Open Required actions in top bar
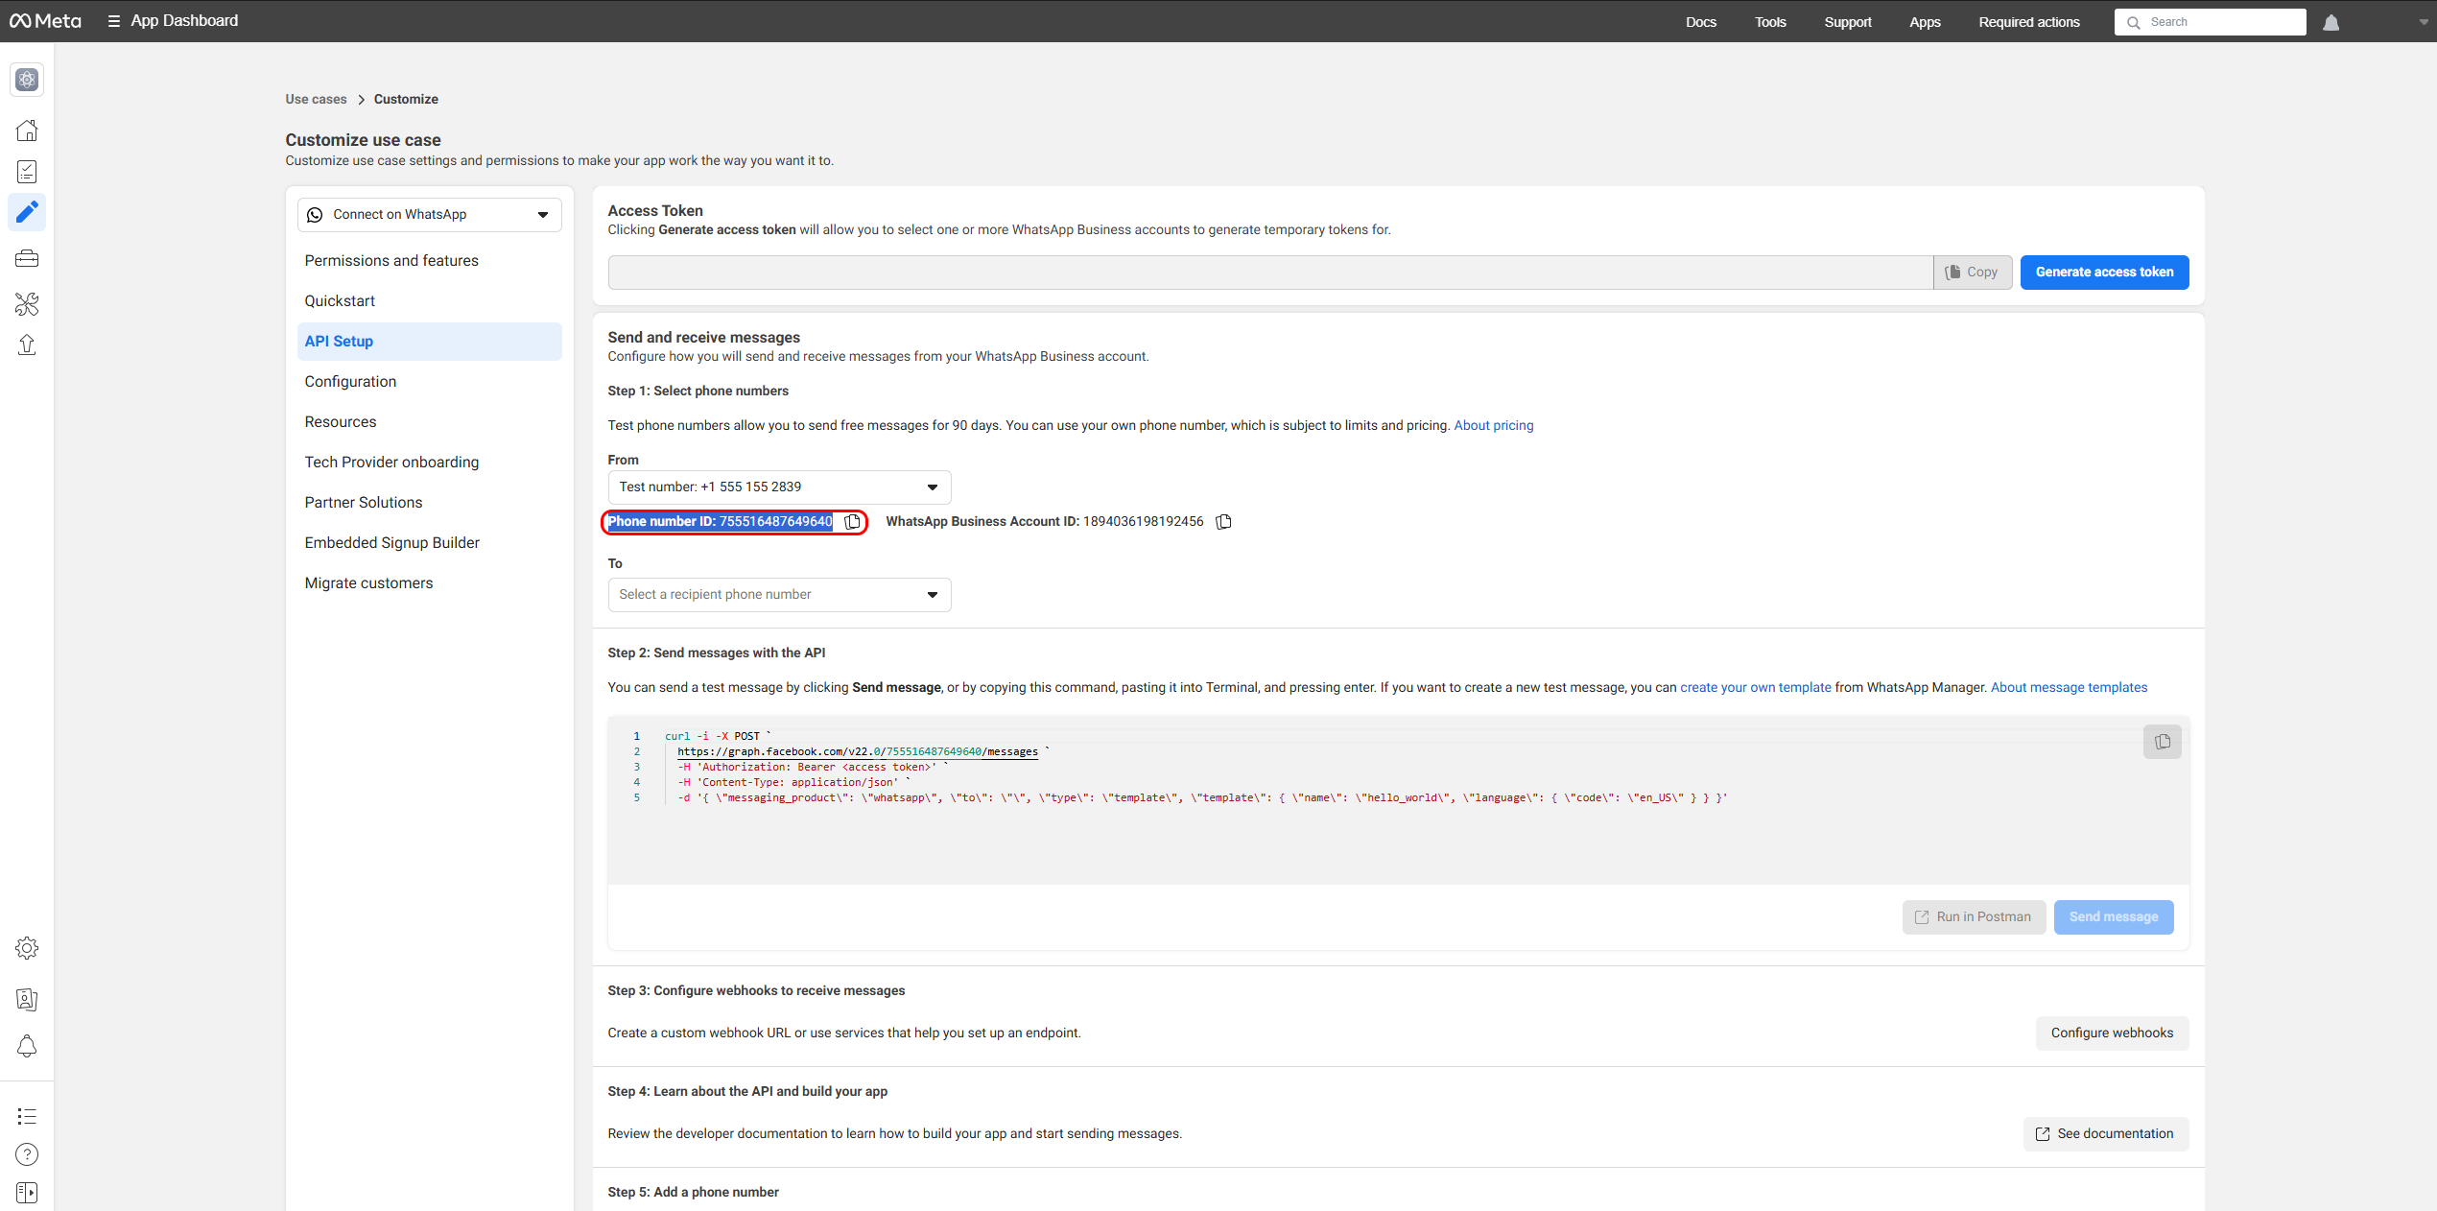 coord(2029,22)
